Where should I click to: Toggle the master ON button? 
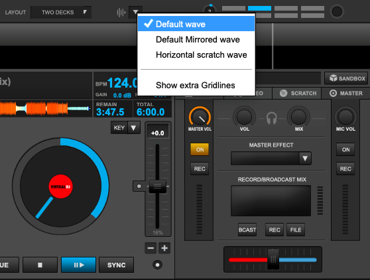(x=200, y=149)
